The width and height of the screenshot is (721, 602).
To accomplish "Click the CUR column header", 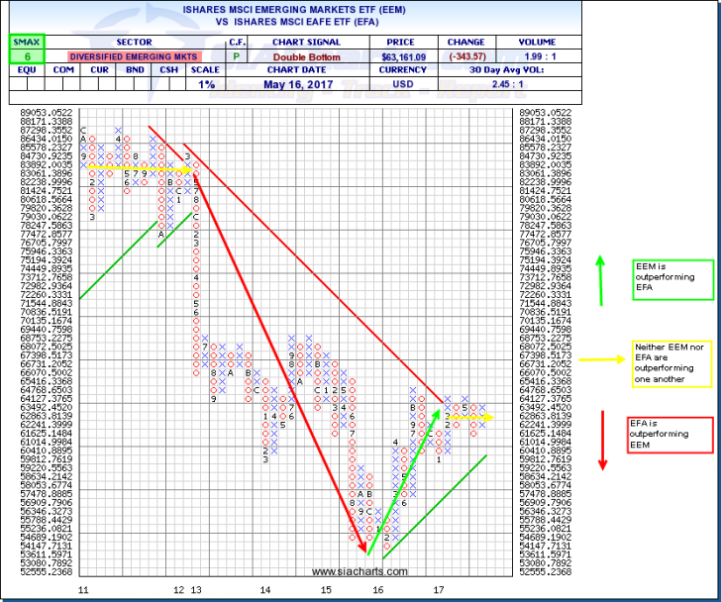I will point(100,71).
